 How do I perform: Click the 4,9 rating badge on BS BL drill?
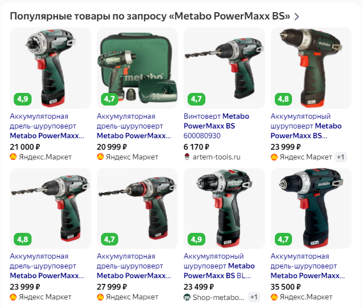(196, 239)
